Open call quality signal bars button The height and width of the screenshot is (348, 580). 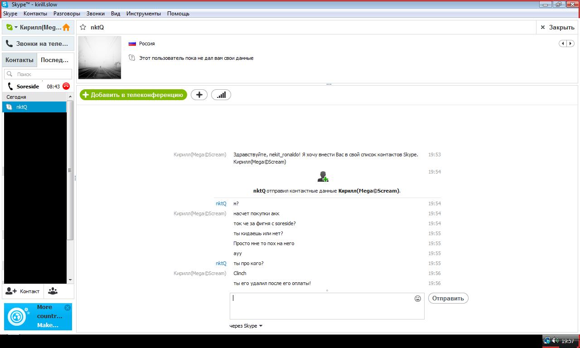[x=221, y=95]
